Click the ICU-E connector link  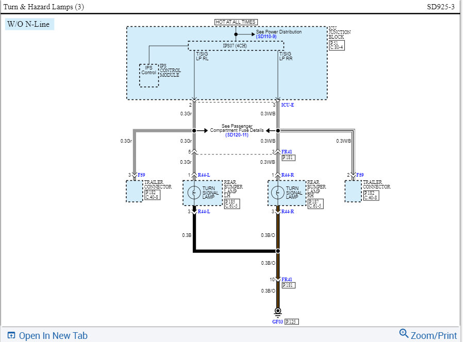coord(288,105)
